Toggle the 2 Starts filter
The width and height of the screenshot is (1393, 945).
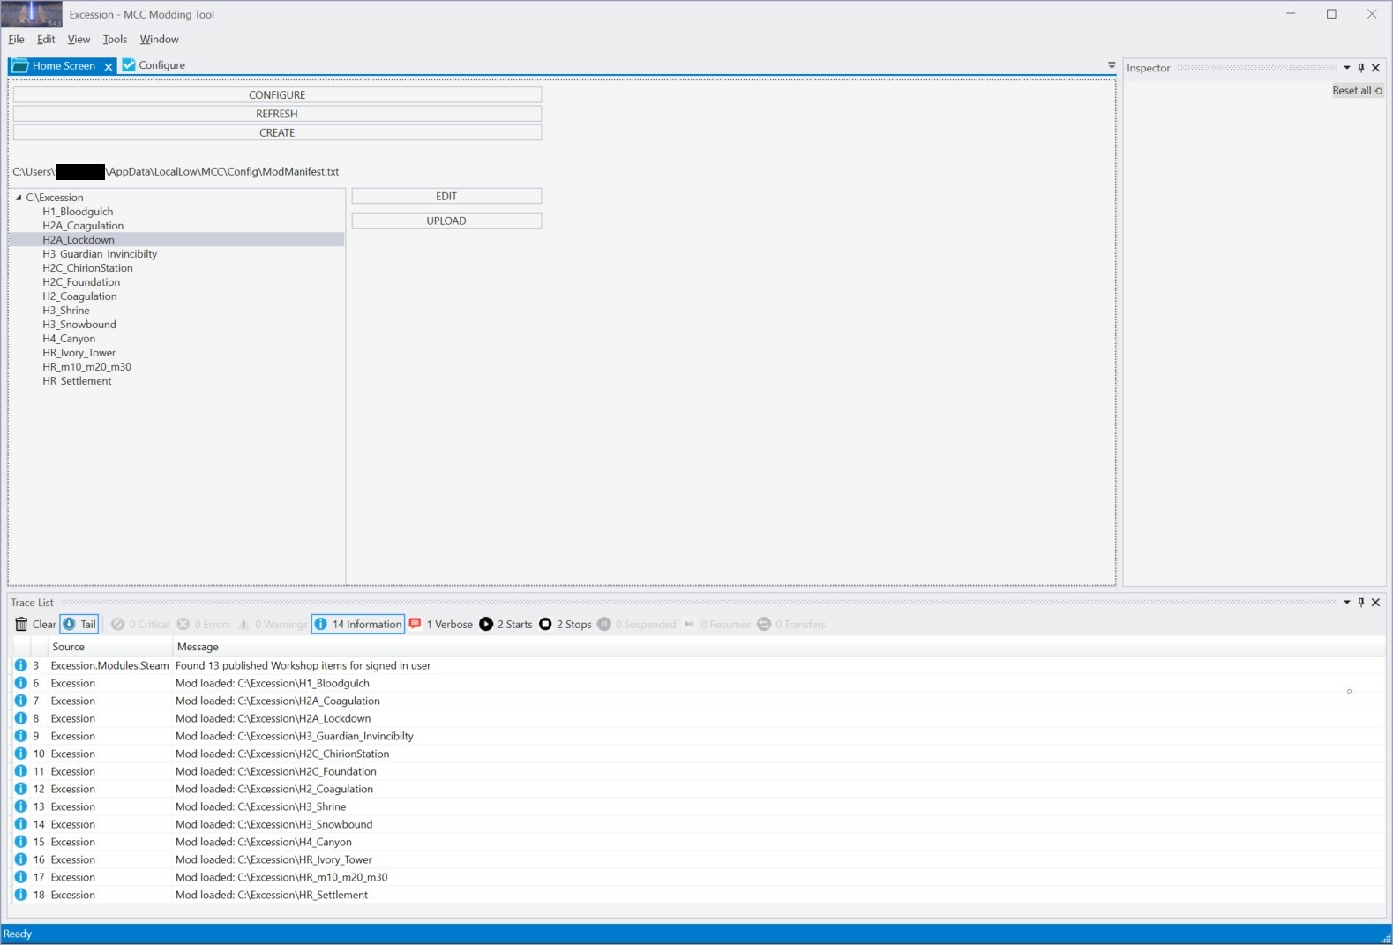tap(506, 624)
